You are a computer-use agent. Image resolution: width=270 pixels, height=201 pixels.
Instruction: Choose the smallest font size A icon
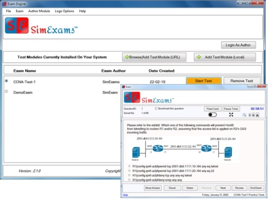(x=250, y=115)
